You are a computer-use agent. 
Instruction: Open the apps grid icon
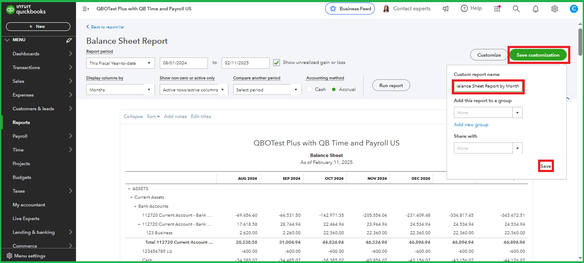497,9
